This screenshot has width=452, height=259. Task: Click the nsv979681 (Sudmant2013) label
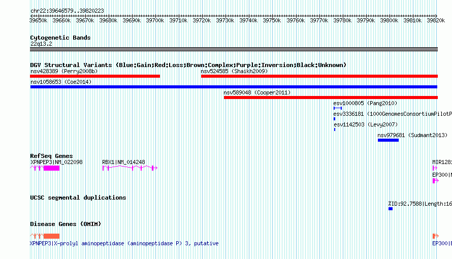pos(412,135)
